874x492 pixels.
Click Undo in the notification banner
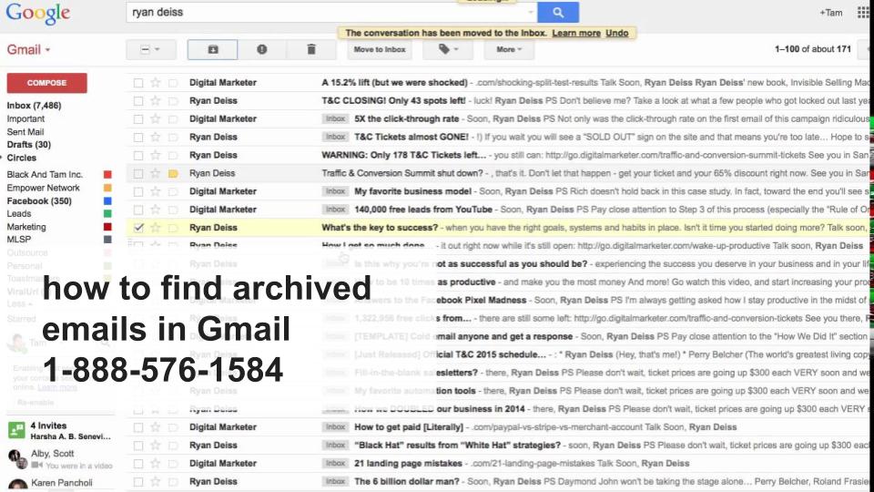pos(617,33)
